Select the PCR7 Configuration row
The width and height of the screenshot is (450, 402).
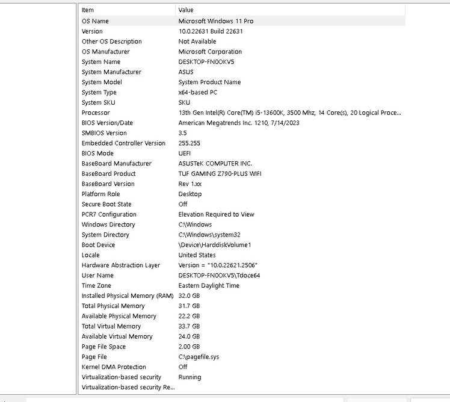click(x=243, y=214)
